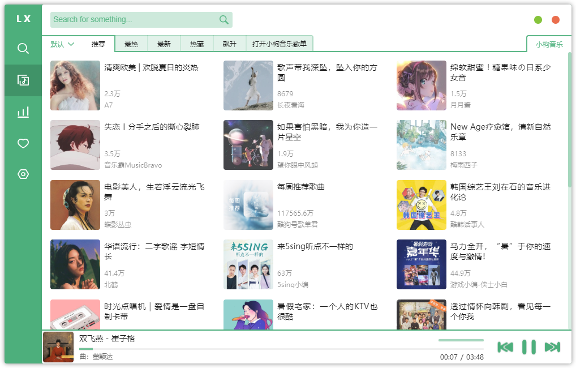
Task: Switch to the 热藏 tab
Action: pos(196,43)
